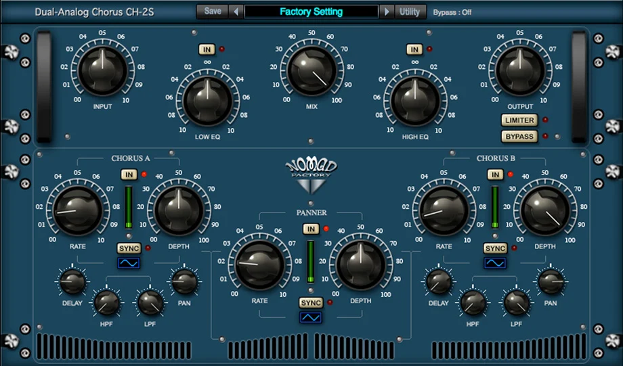
Task: Click the Chorus A RATE knob
Action: tap(77, 210)
